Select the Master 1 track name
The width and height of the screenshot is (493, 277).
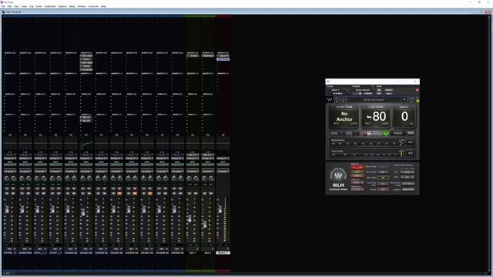click(x=223, y=252)
